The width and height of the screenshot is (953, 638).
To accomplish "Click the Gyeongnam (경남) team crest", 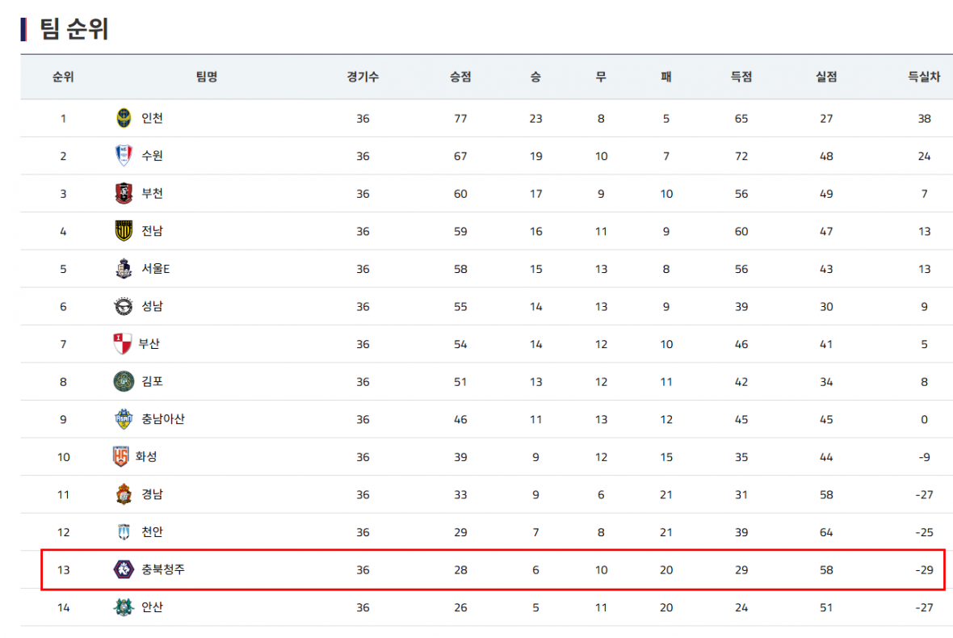I will [x=123, y=494].
